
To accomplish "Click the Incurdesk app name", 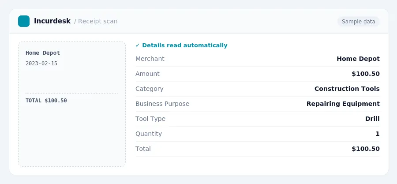I will pos(52,21).
